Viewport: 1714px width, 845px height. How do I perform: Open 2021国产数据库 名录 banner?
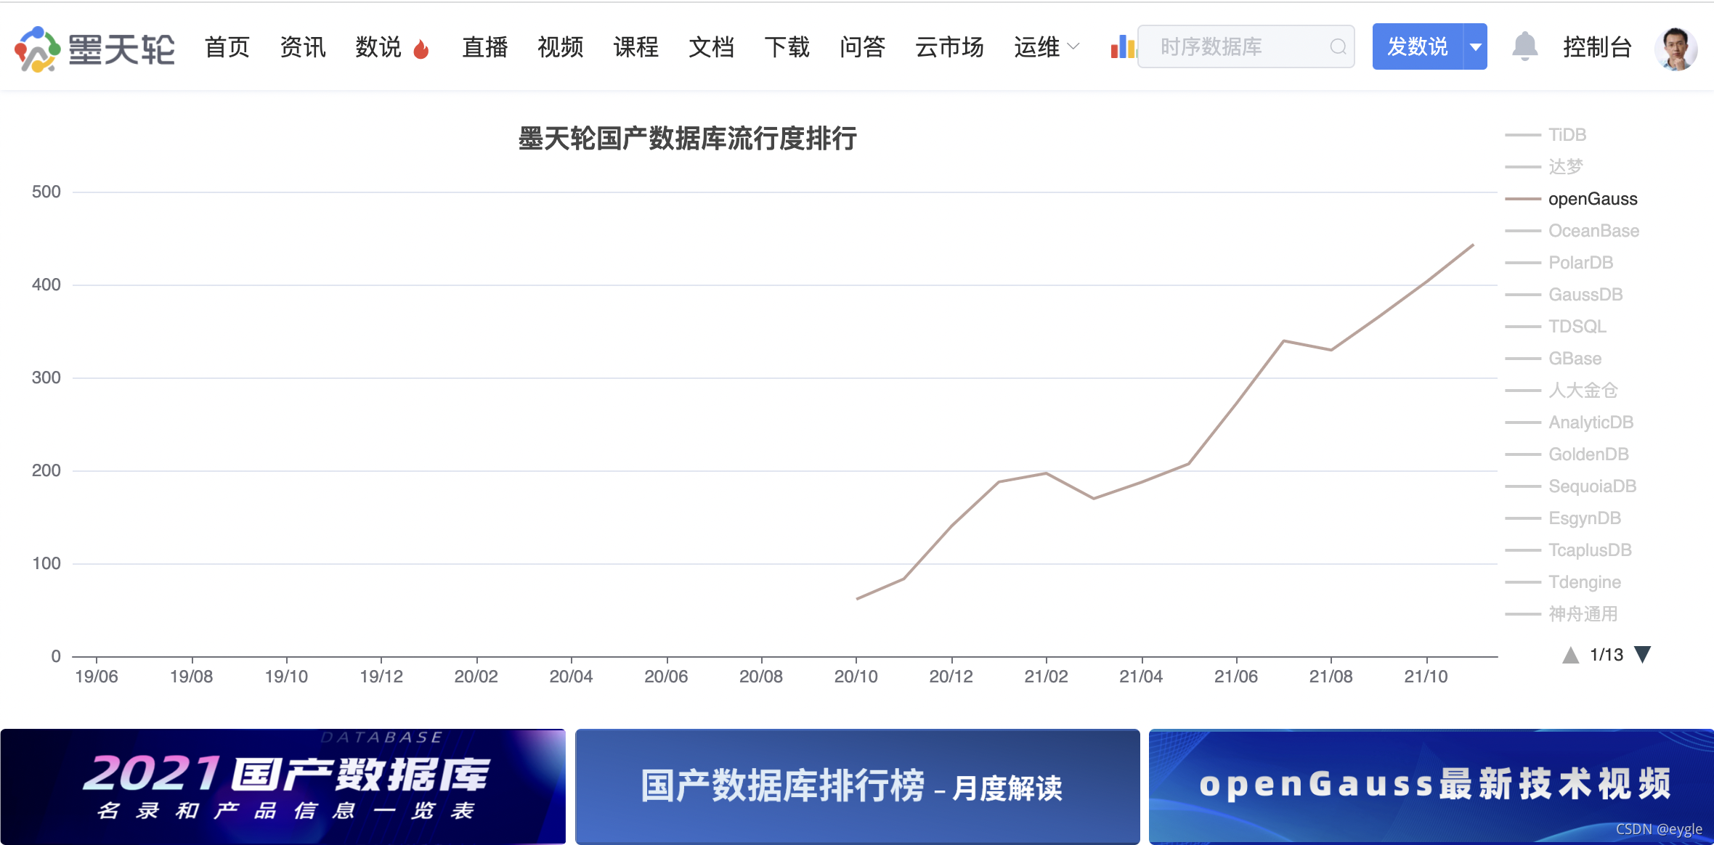(x=283, y=786)
